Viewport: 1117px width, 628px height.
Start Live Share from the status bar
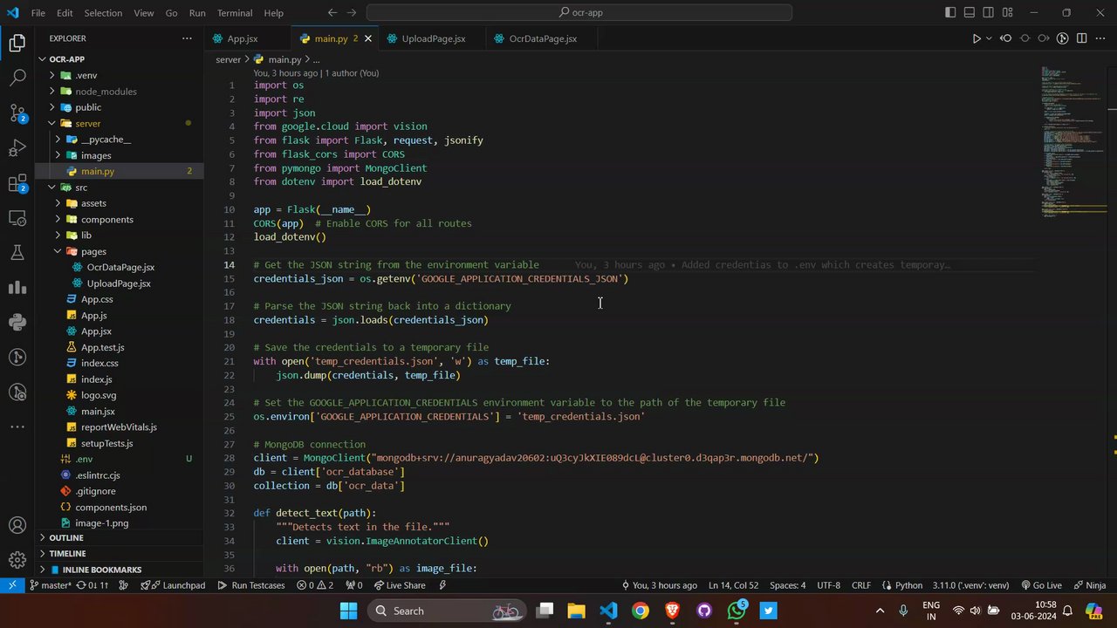tap(400, 585)
